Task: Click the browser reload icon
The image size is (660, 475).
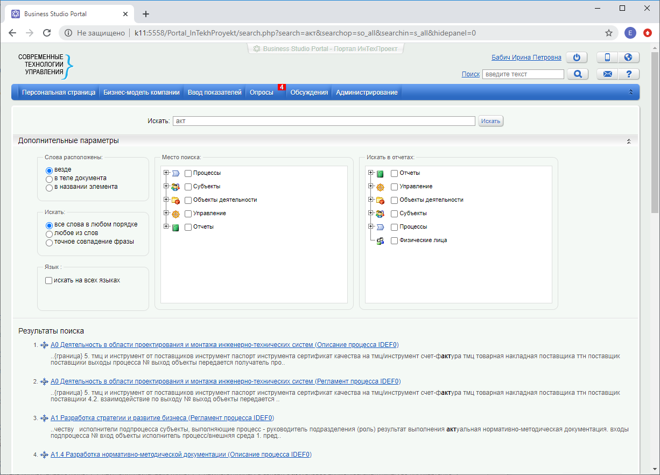Action: [47, 33]
